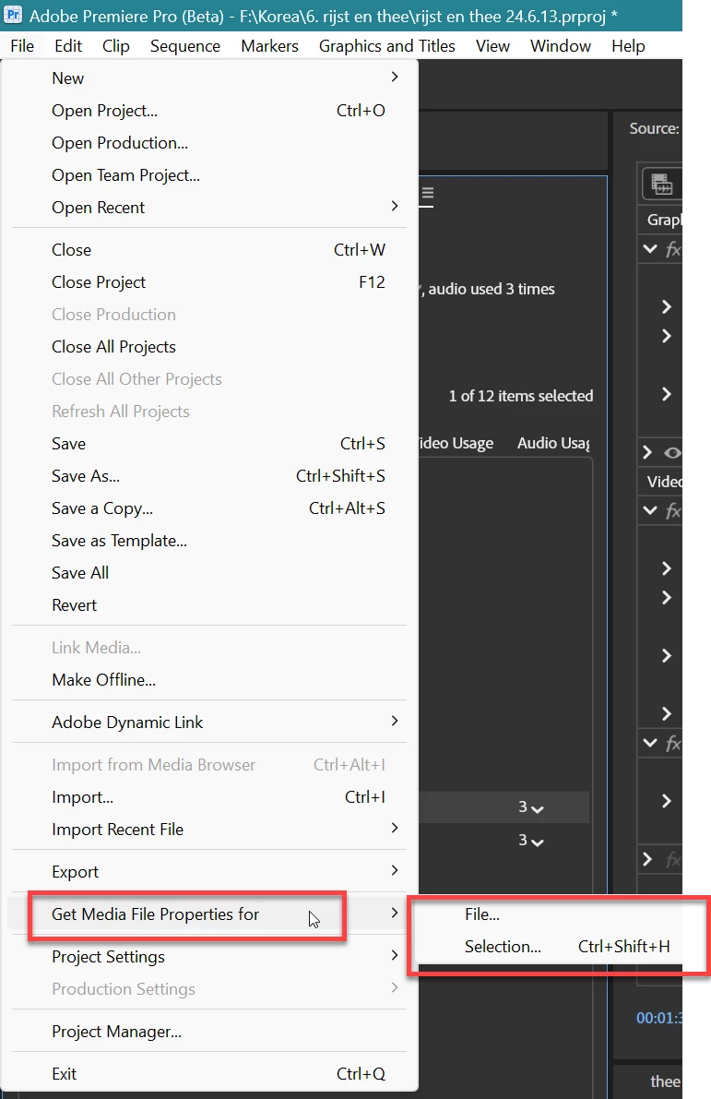
Task: Choose Open Project... from File menu
Action: click(x=209, y=111)
